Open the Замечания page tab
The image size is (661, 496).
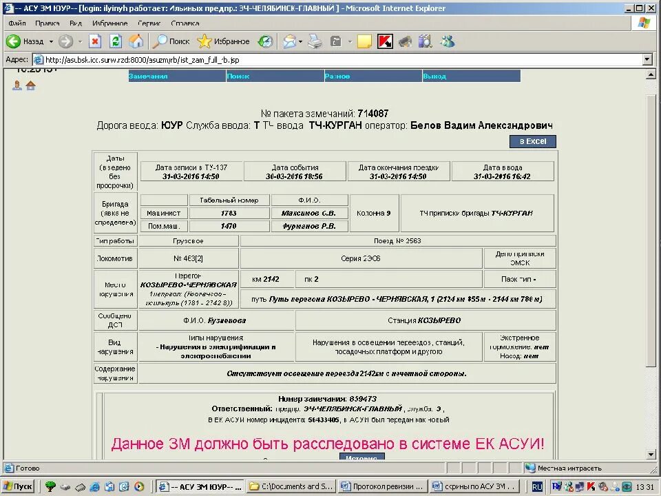(177, 76)
